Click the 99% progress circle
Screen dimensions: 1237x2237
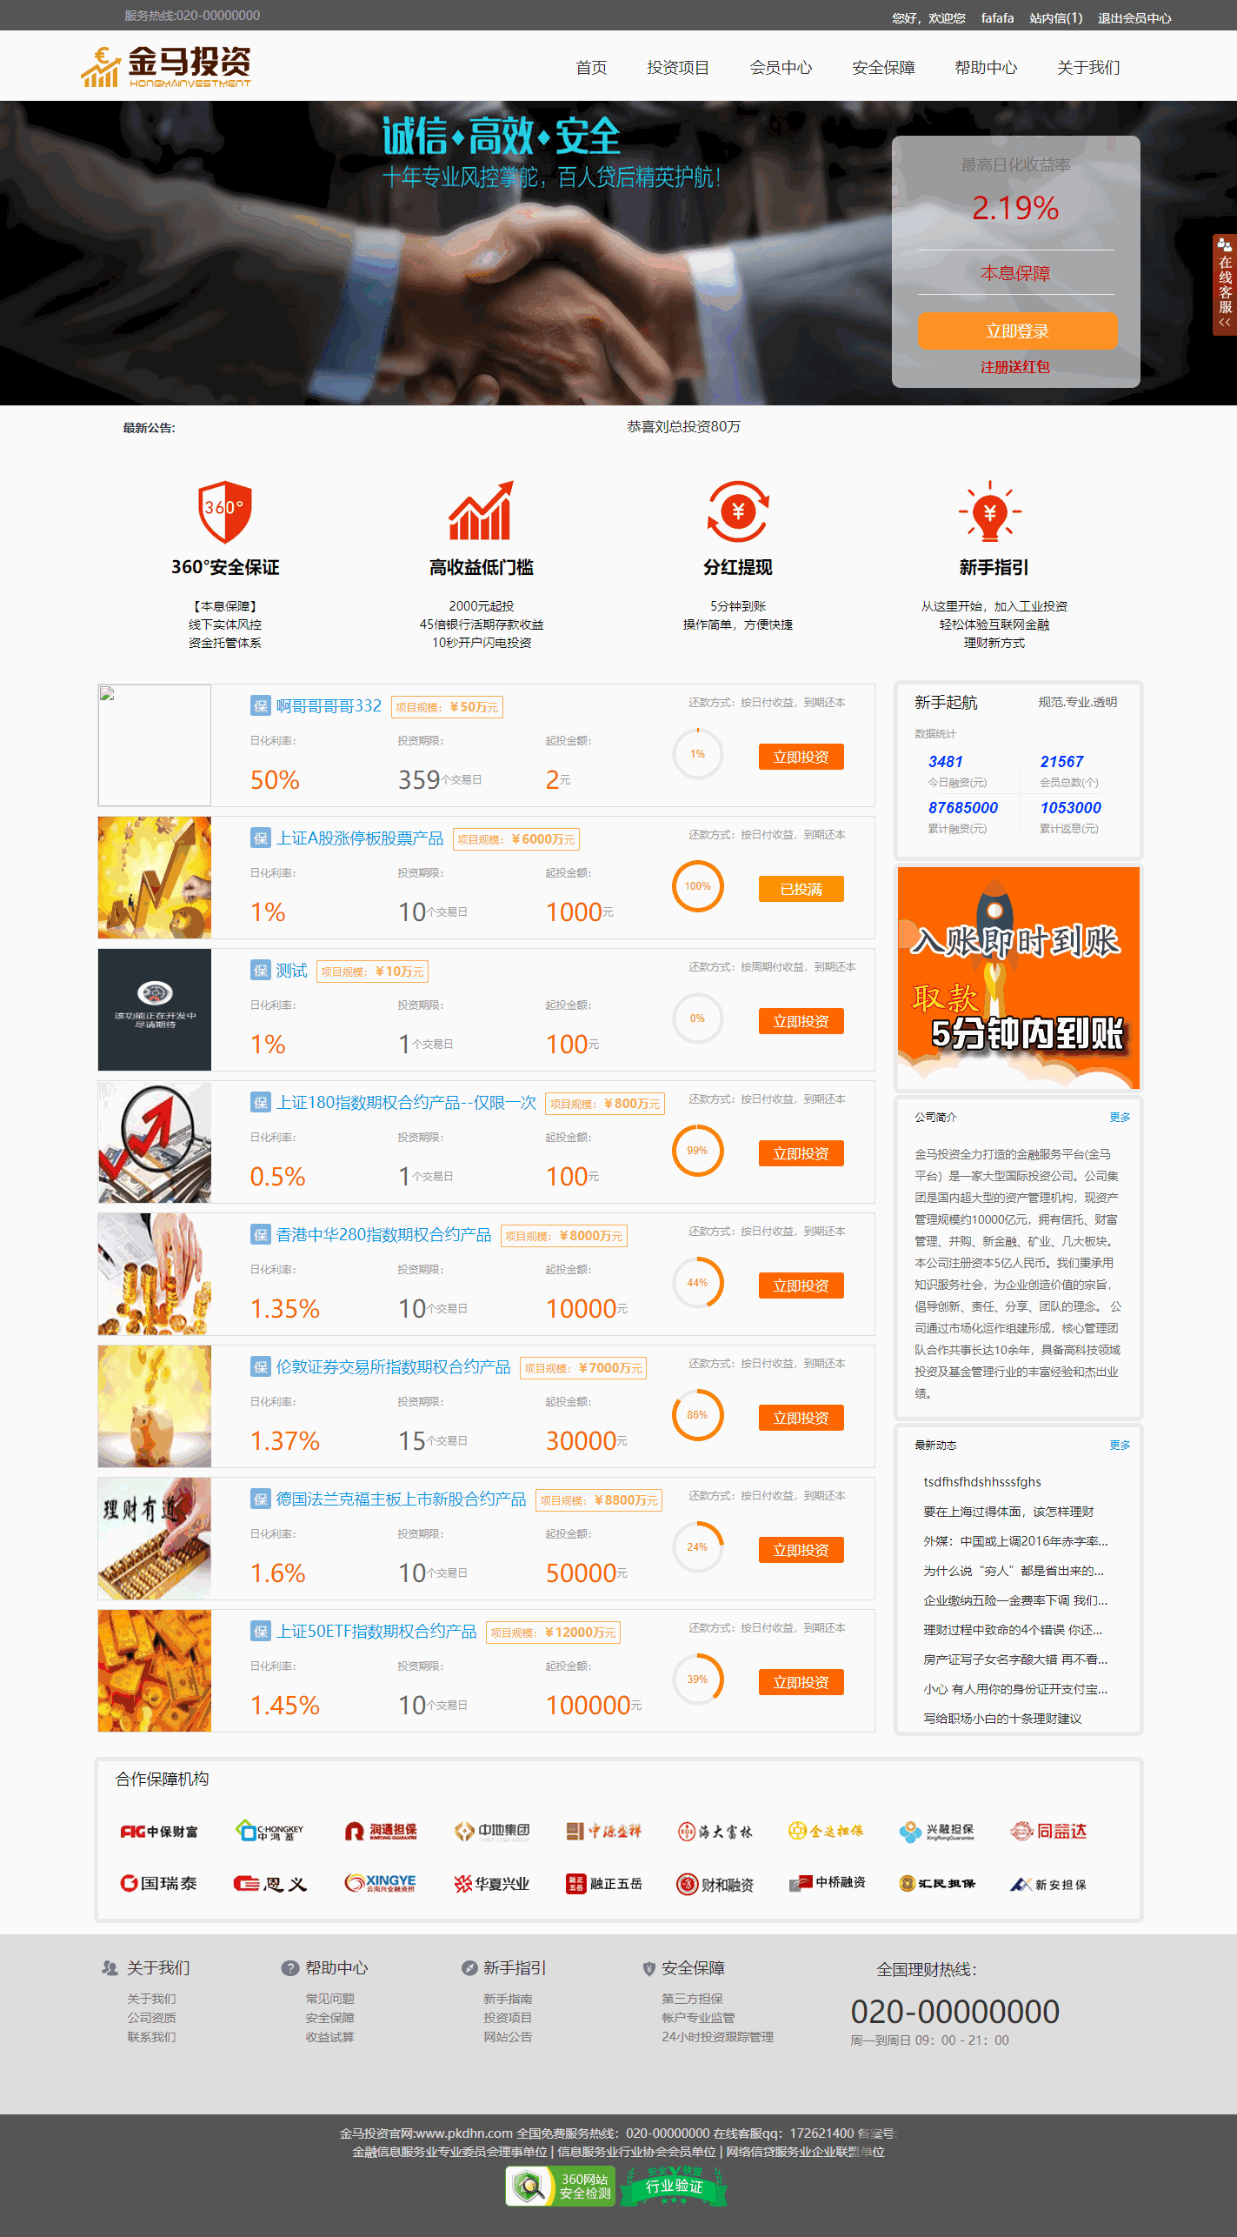click(698, 1150)
